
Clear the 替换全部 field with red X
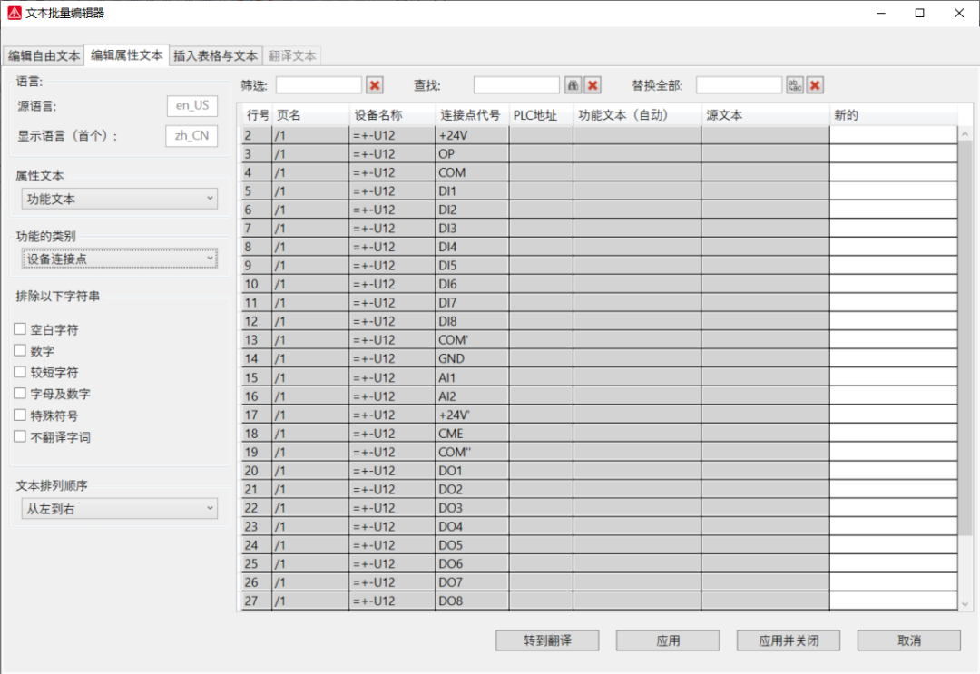coord(815,85)
